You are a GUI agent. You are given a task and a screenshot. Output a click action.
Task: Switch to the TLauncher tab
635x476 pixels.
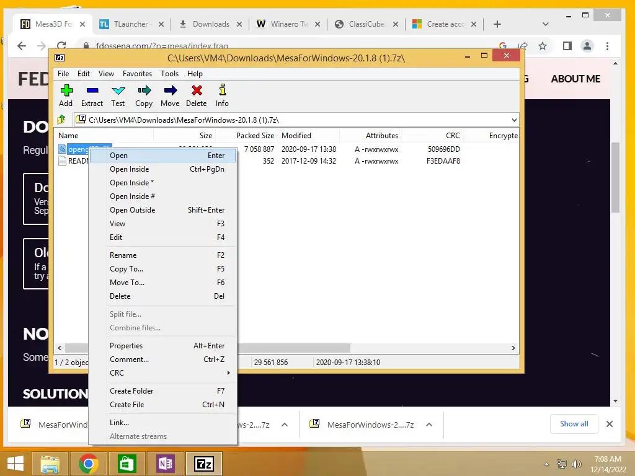click(x=130, y=24)
